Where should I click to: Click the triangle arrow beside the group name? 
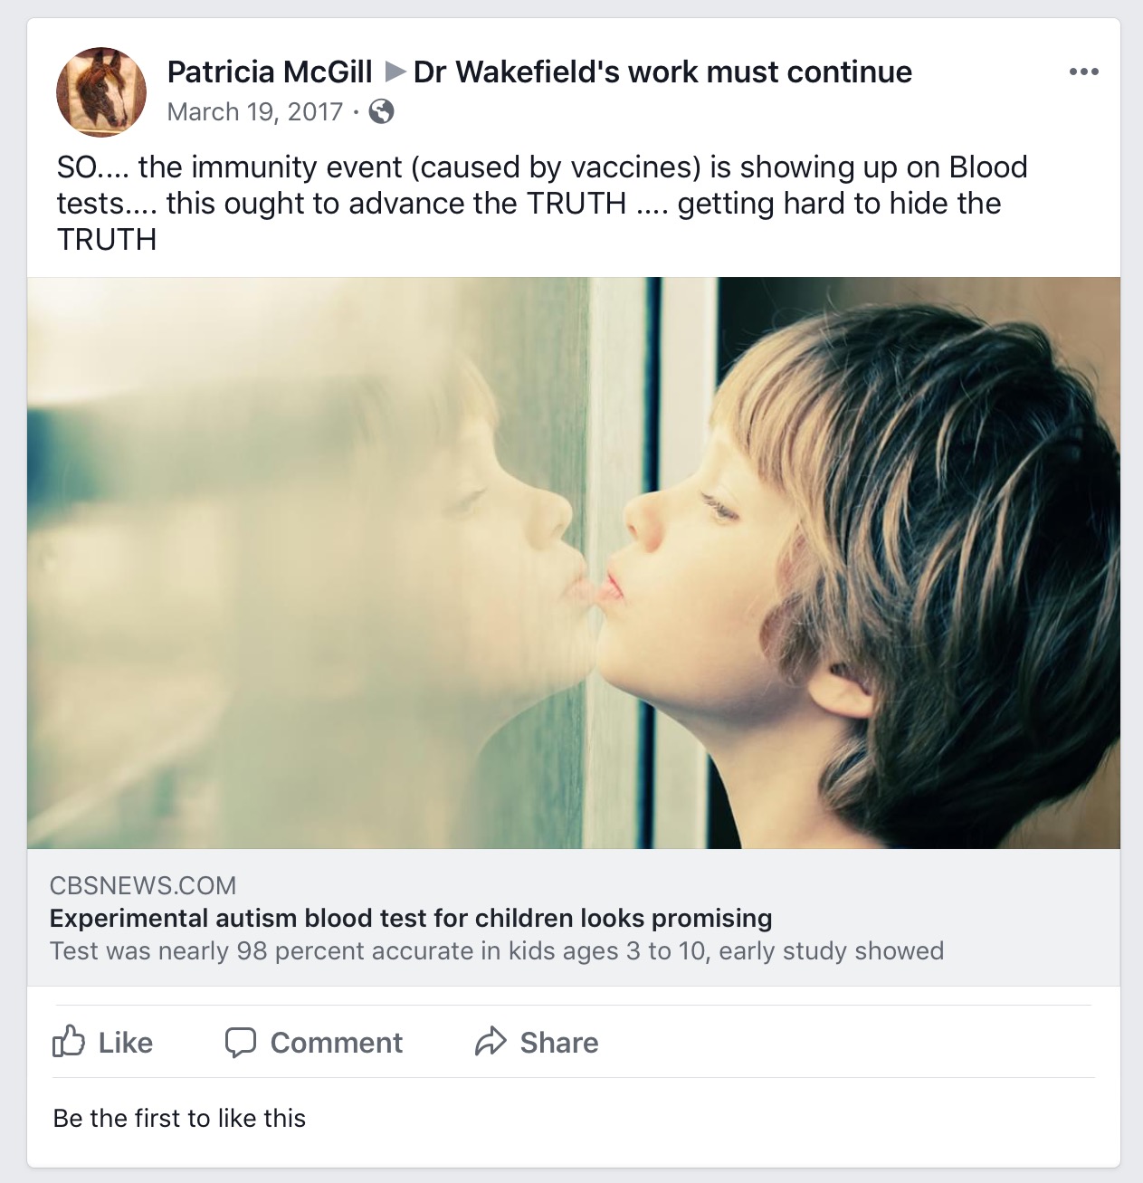click(394, 72)
